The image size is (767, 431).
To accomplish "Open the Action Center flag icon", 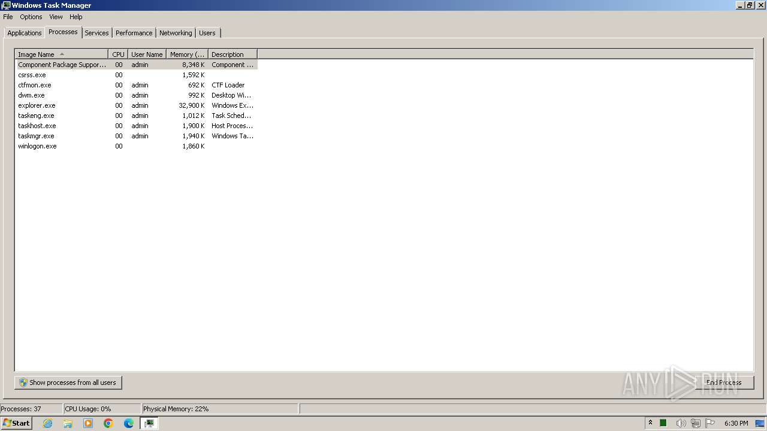I will (x=710, y=423).
